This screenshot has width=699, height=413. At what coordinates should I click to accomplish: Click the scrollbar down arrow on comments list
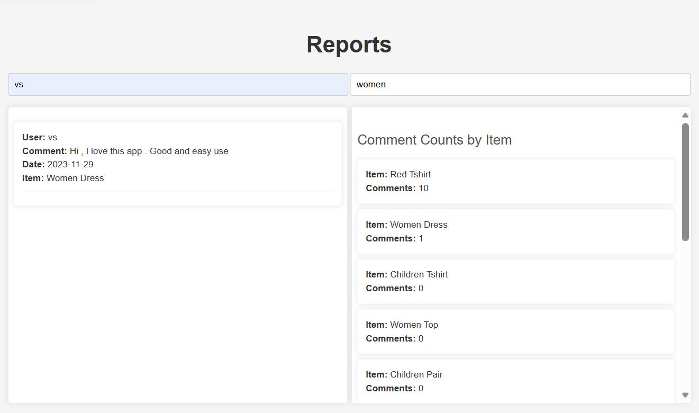tap(685, 395)
